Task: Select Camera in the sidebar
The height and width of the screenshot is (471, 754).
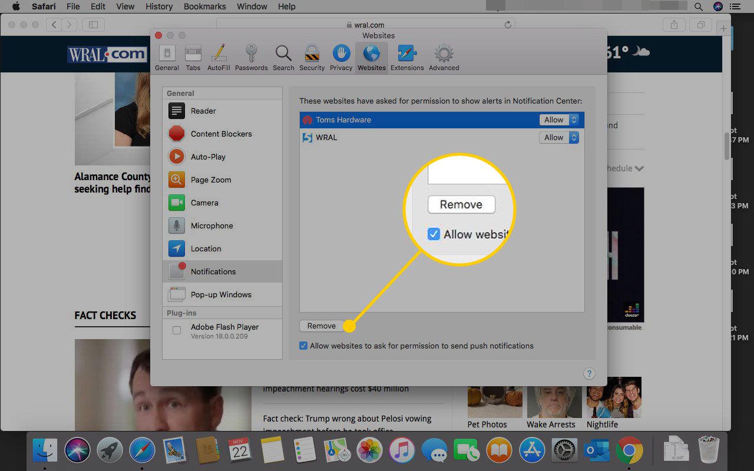Action: pyautogui.click(x=222, y=203)
